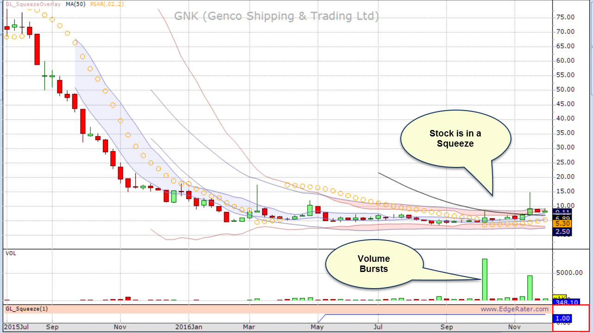Click the blue 1.00 squeeze value tag

(x=561, y=318)
